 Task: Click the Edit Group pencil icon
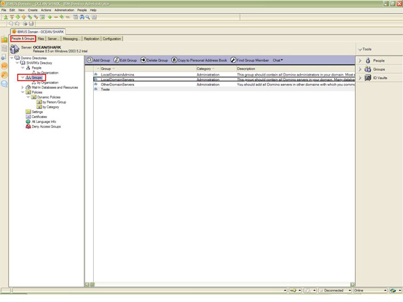tap(117, 60)
